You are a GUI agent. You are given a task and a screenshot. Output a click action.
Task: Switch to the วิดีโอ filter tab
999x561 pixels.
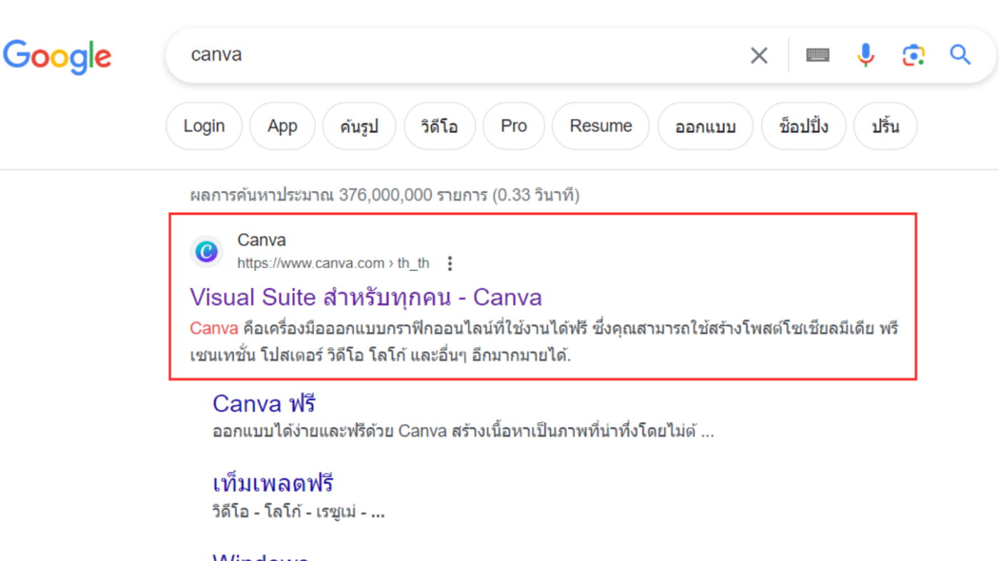coord(440,125)
